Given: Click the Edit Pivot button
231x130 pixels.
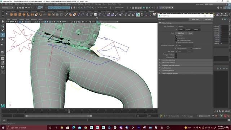Looking at the screenshot, I should [x=181, y=33].
